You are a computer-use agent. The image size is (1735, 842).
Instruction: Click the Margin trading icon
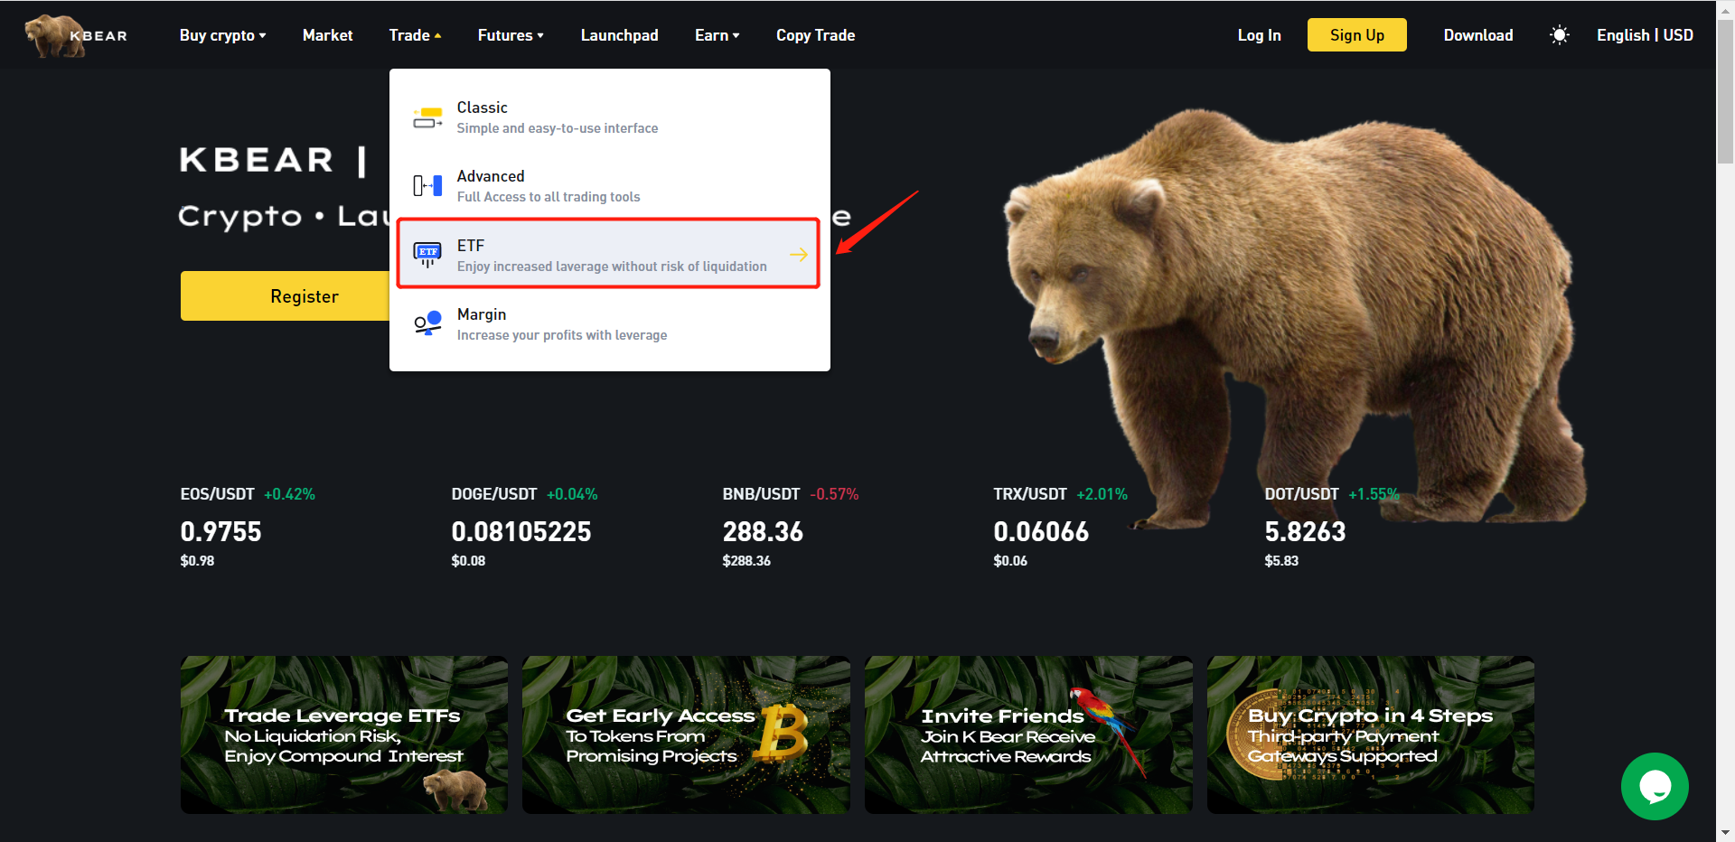pyautogui.click(x=427, y=323)
